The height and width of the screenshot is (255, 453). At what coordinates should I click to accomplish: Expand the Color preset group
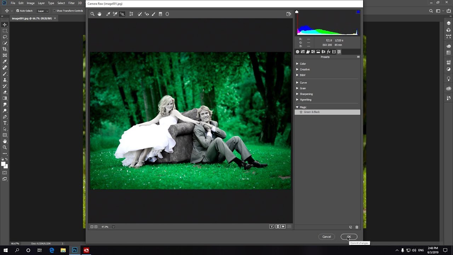[297, 64]
